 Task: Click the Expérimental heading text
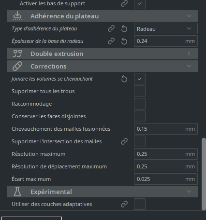pyautogui.click(x=51, y=192)
